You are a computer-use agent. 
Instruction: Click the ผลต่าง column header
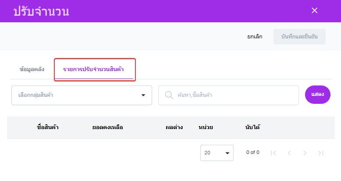pyautogui.click(x=174, y=127)
